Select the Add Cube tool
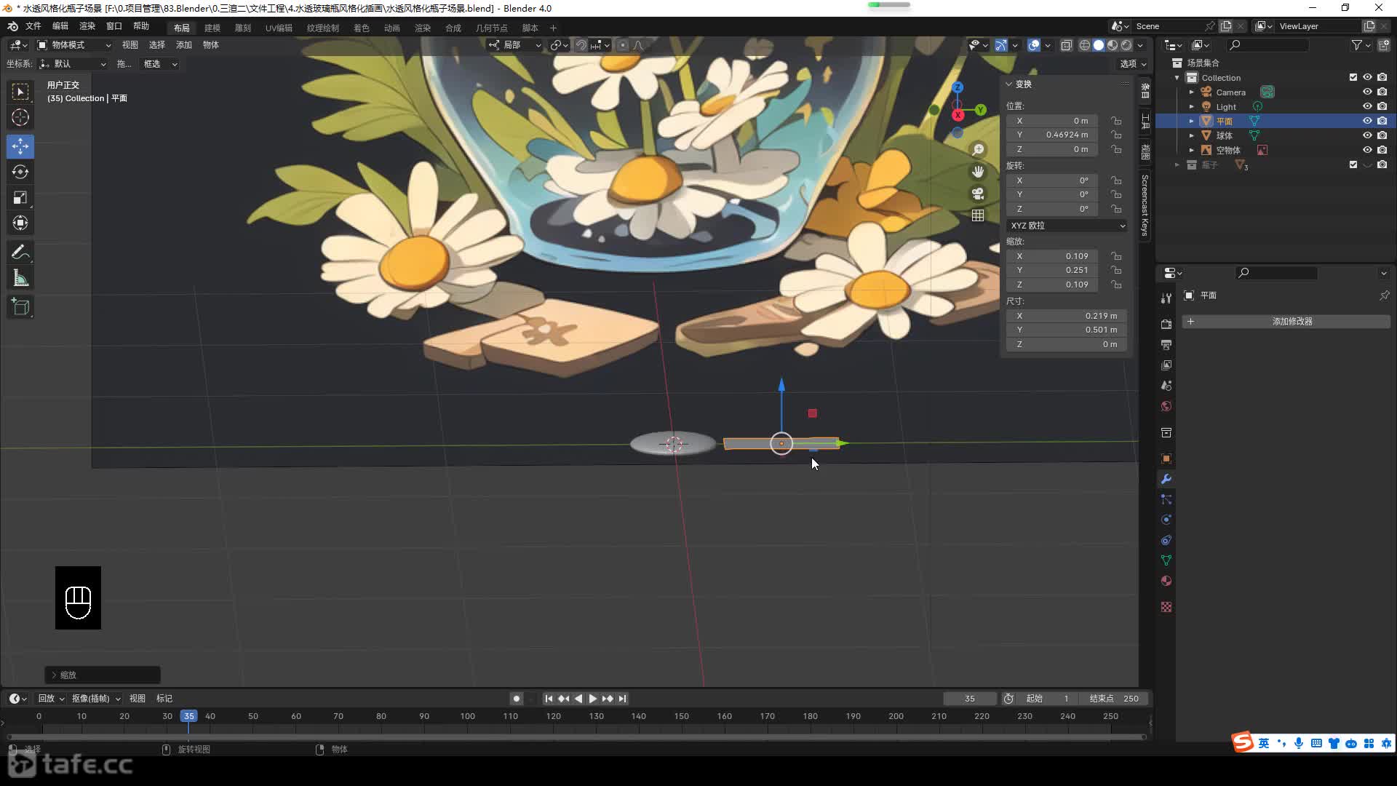 [20, 307]
